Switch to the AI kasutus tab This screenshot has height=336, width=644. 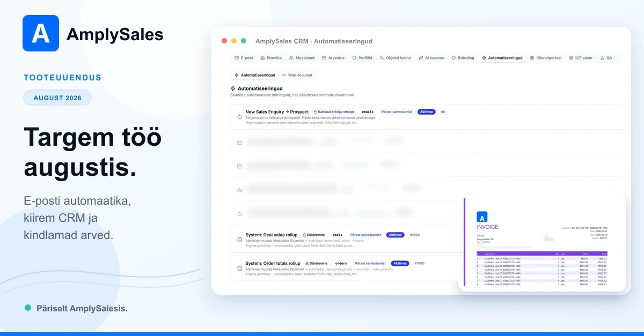[431, 58]
